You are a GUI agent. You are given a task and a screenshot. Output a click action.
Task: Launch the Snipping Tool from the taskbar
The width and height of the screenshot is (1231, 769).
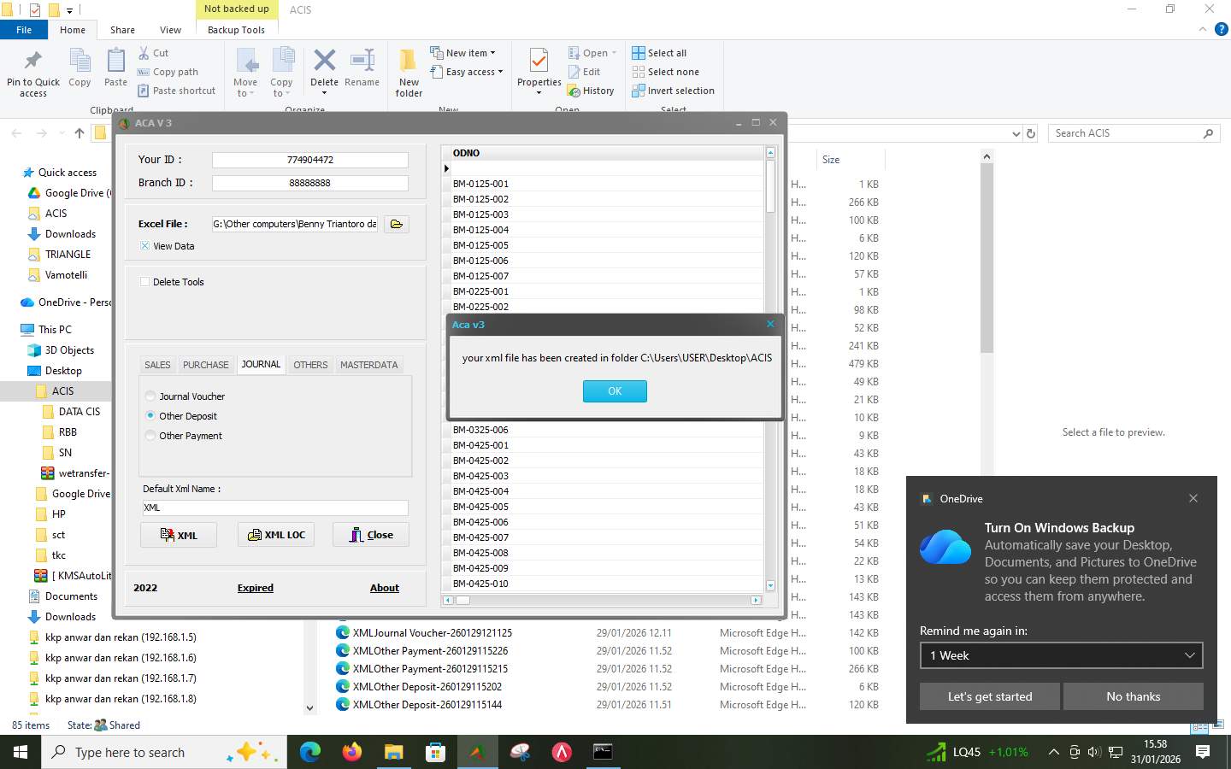(519, 753)
